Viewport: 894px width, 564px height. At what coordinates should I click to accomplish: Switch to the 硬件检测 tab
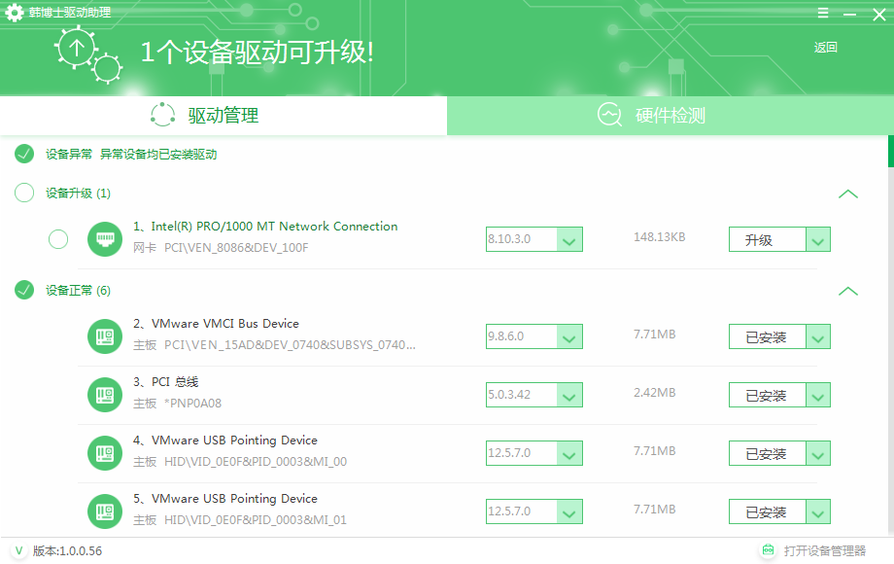(670, 116)
